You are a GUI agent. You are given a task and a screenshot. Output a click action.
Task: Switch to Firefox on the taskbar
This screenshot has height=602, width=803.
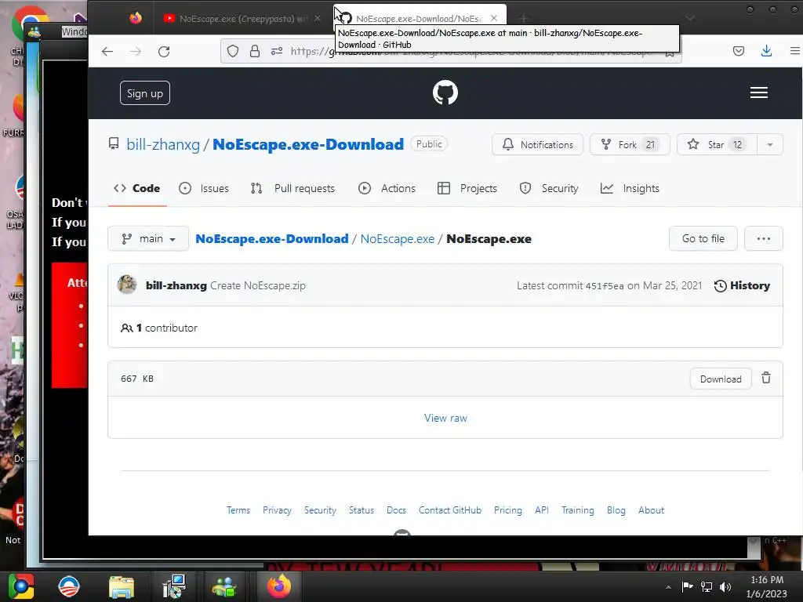point(279,586)
